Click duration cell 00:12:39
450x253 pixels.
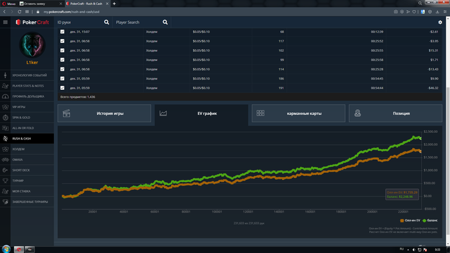pyautogui.click(x=377, y=32)
